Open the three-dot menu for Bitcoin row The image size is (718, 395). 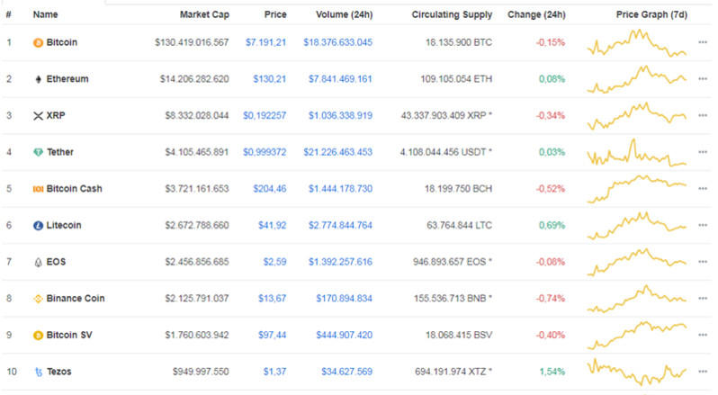click(x=703, y=42)
